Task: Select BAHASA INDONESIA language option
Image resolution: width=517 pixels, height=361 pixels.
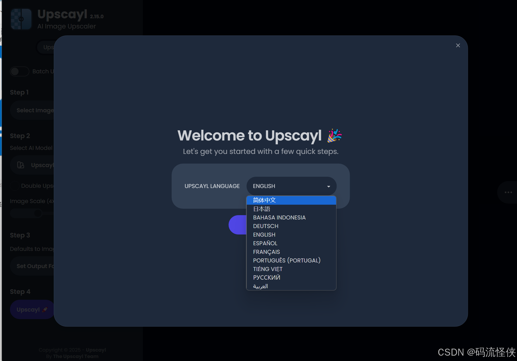Action: pyautogui.click(x=279, y=218)
